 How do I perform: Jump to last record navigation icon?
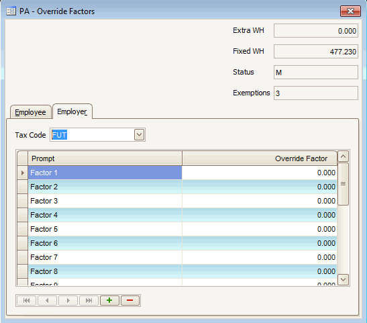pyautogui.click(x=89, y=301)
